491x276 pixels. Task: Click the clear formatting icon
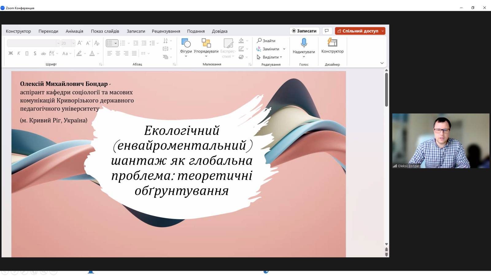point(97,43)
